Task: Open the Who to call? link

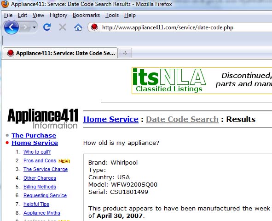Action: [37, 152]
